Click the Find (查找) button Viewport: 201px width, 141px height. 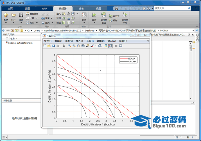click(46, 23)
